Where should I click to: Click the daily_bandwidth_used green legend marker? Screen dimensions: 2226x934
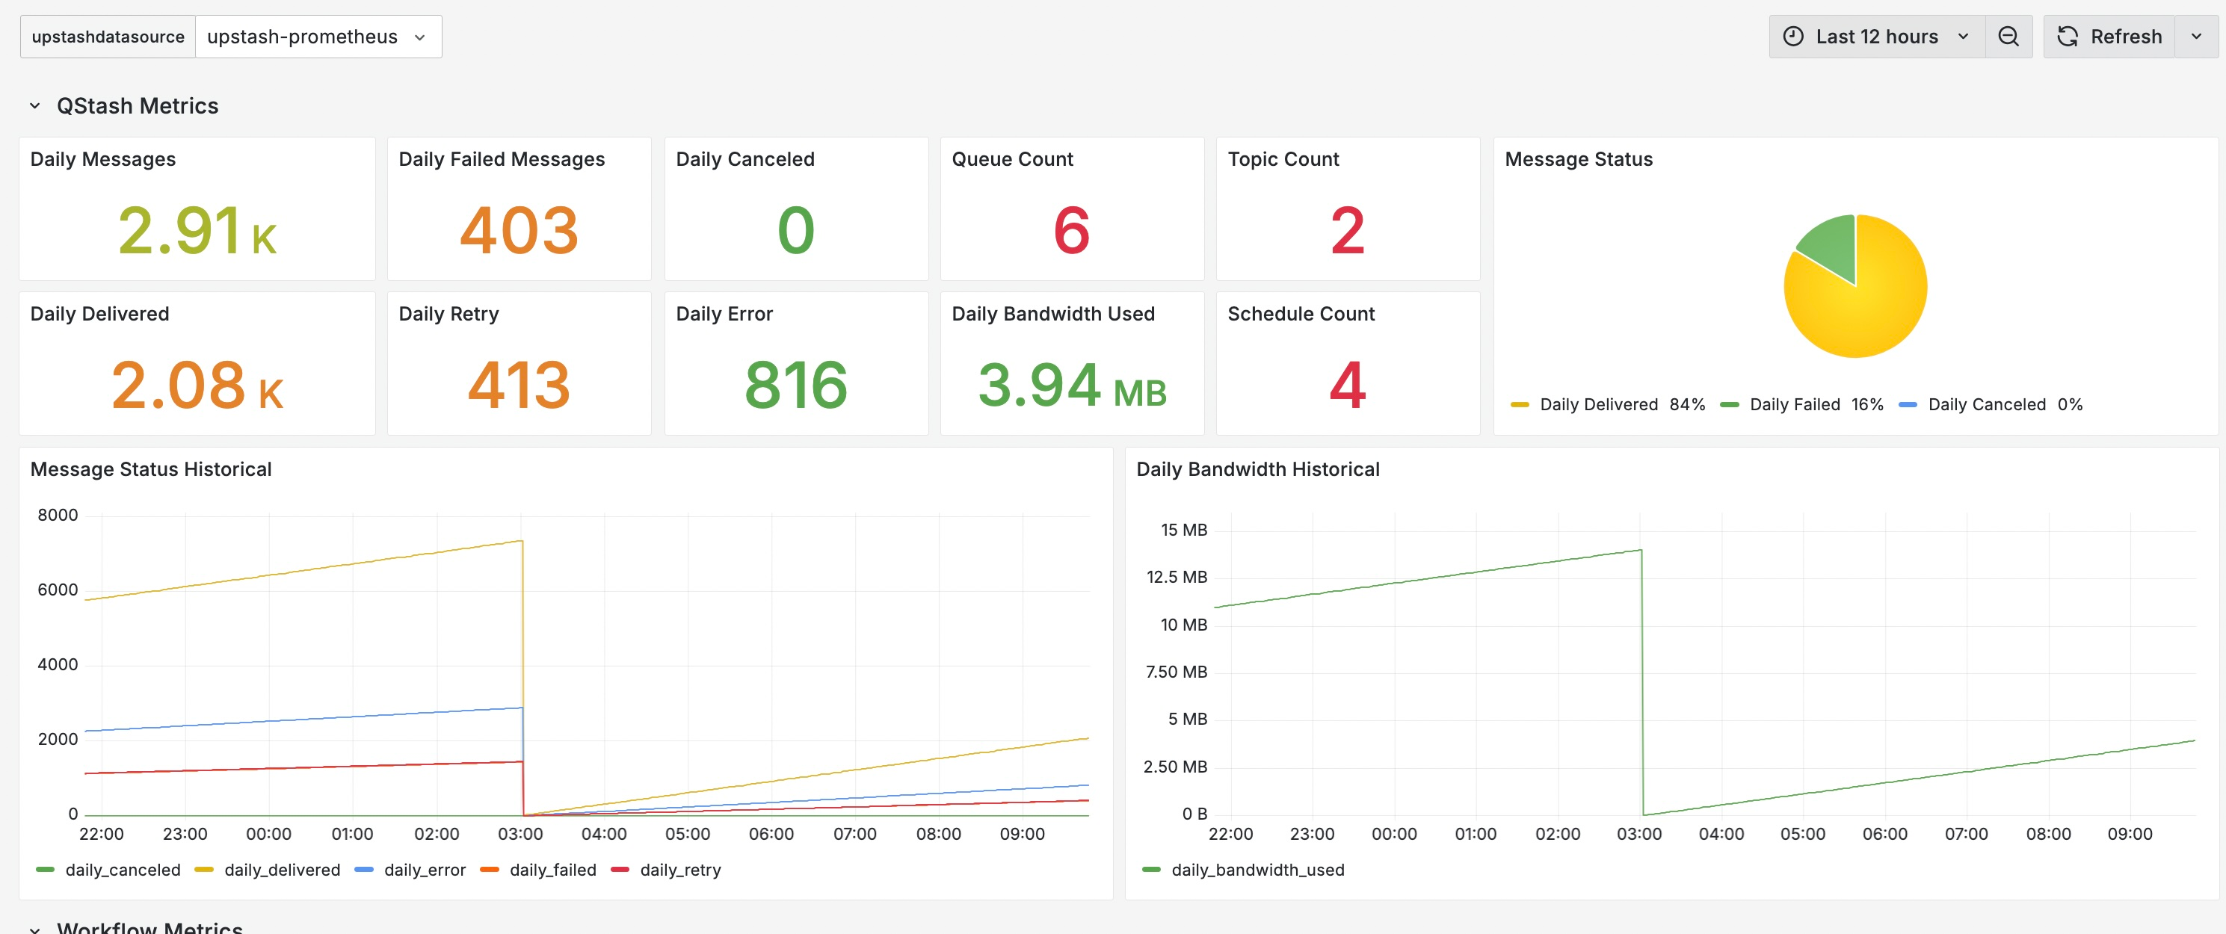1150,870
